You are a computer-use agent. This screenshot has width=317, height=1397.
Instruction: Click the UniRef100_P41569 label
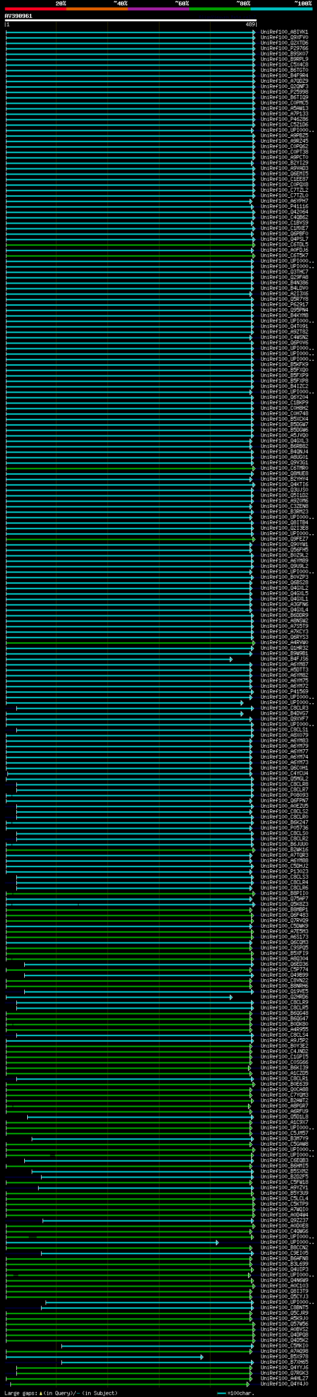click(284, 691)
